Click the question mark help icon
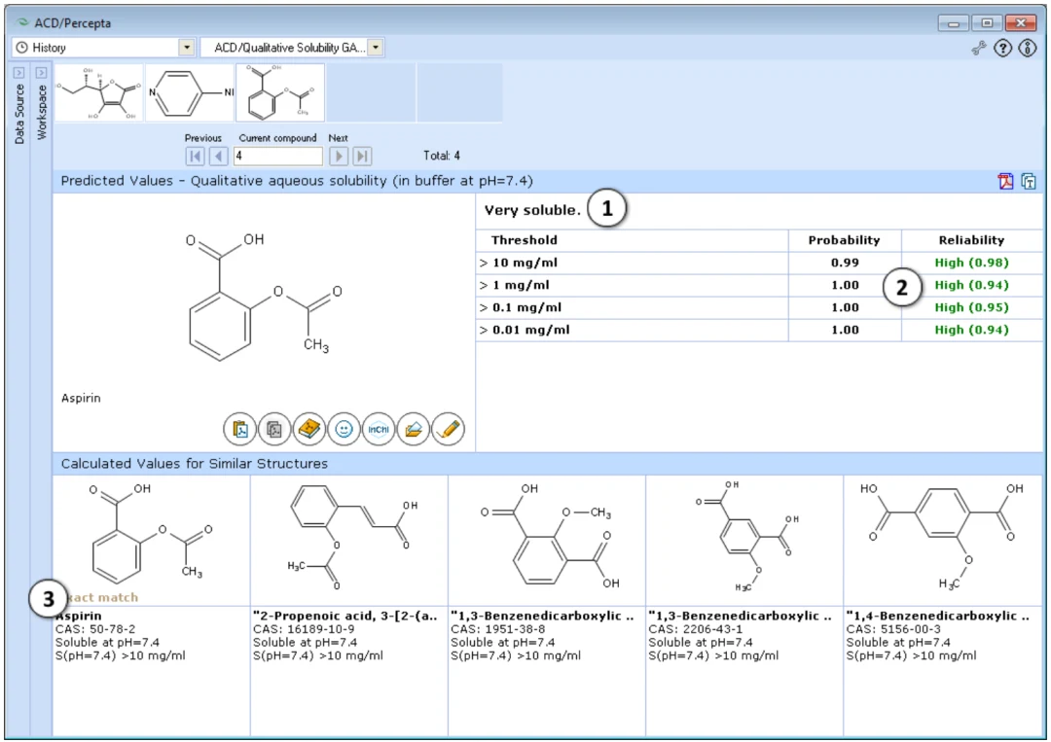 (x=1002, y=48)
